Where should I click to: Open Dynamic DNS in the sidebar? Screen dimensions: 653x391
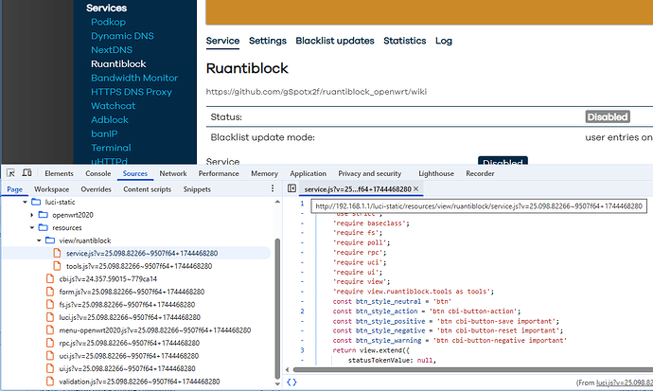pos(122,36)
